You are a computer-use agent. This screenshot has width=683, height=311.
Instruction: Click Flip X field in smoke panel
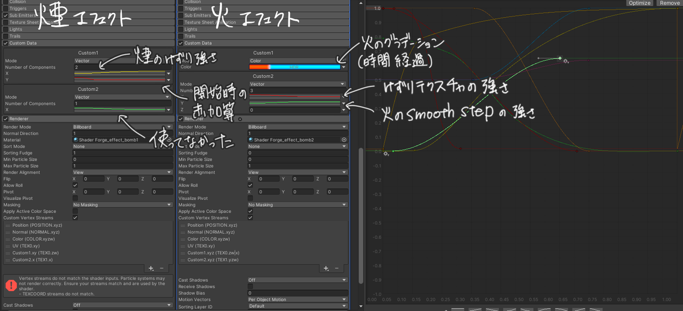(x=93, y=179)
